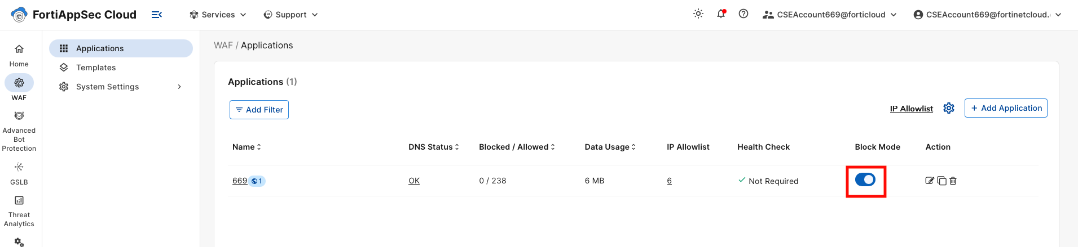Select Applications in the WAF menu
Screen dimensions: 1078x247
coord(121,48)
